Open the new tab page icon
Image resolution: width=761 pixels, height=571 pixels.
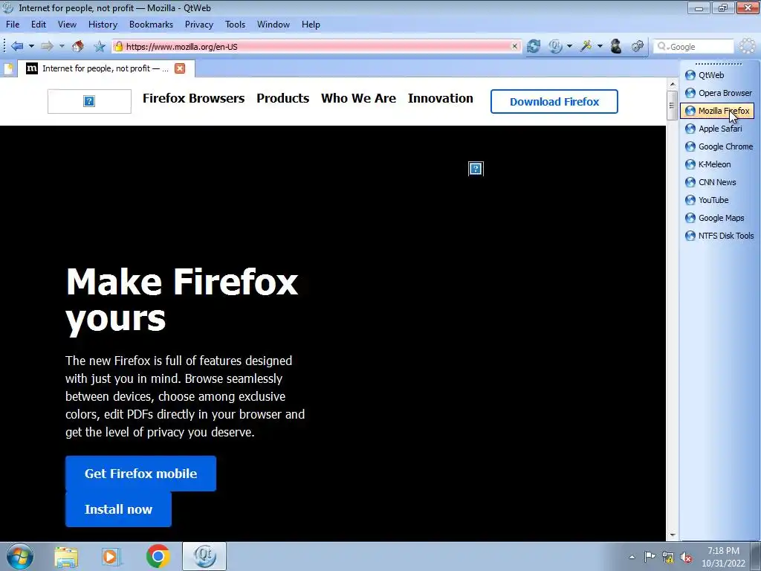8,68
